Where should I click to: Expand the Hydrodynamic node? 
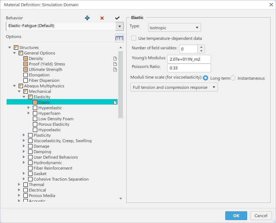point(24,162)
